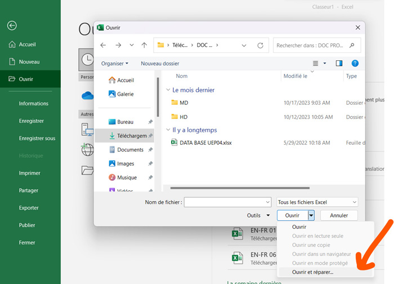Toggle the preview pane
394x284 pixels.
click(339, 63)
